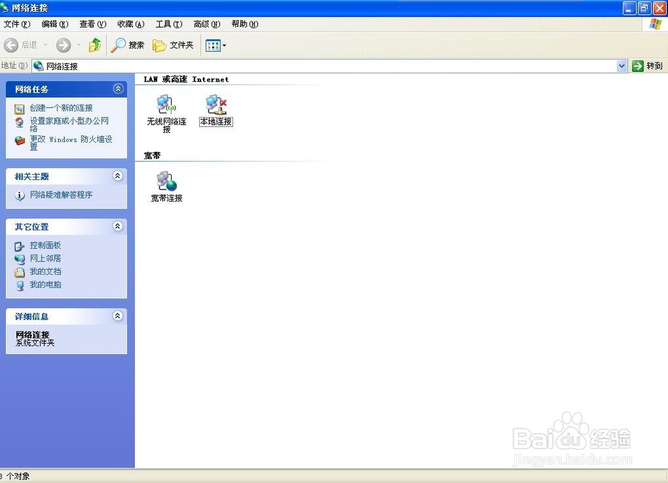Click the 网上邻居 sidebar icon

tap(19, 259)
